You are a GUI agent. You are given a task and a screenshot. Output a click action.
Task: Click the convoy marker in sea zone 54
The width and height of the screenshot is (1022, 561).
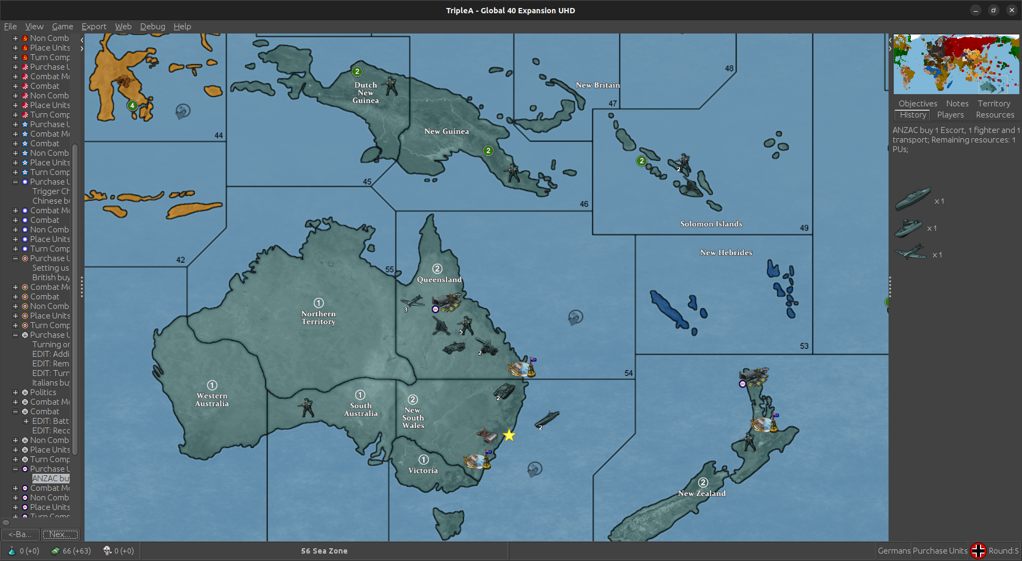coord(575,317)
